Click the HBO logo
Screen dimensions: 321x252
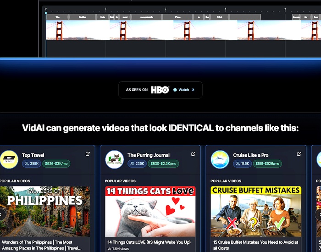click(x=160, y=90)
